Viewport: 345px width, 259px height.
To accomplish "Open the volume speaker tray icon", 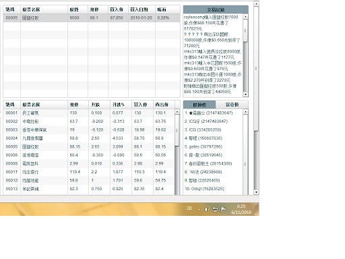I will point(207,209).
